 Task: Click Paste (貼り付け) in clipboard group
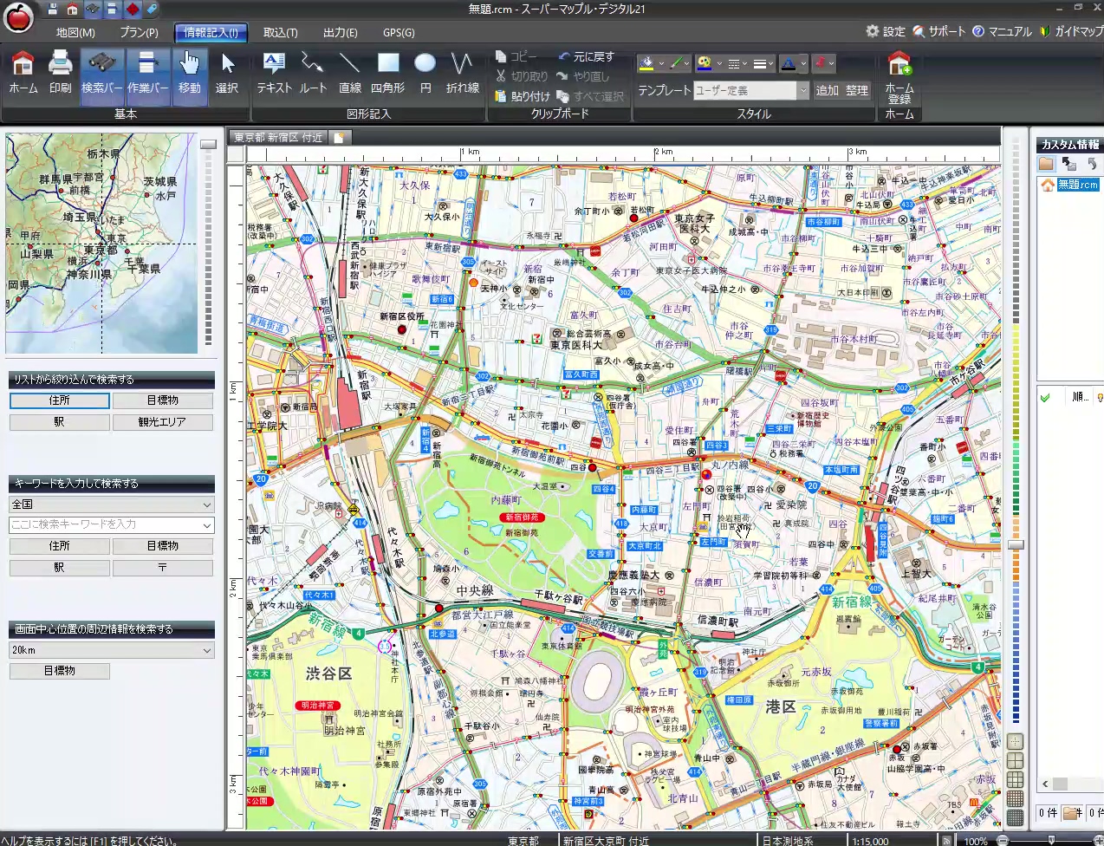tap(523, 96)
